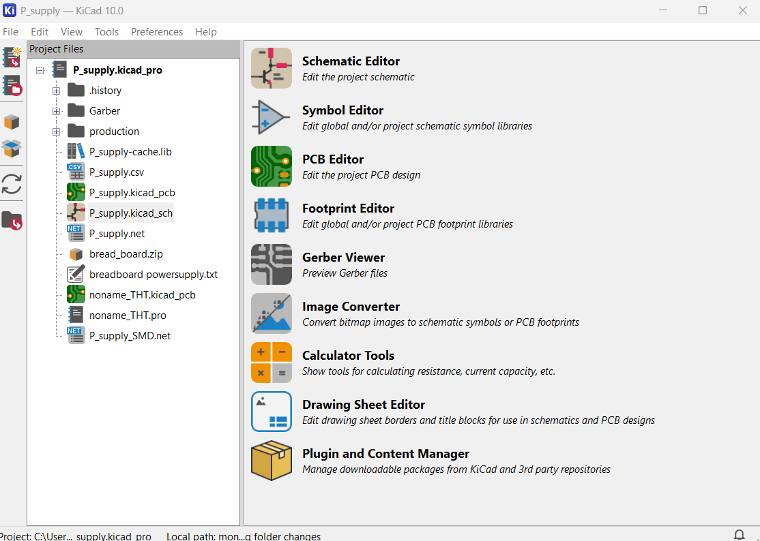Screen dimensions: 760x541
Task: Click the P_supply.kicad_pcb file icon
Action: (76, 193)
